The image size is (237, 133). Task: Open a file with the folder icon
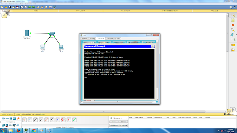pos(6,7)
